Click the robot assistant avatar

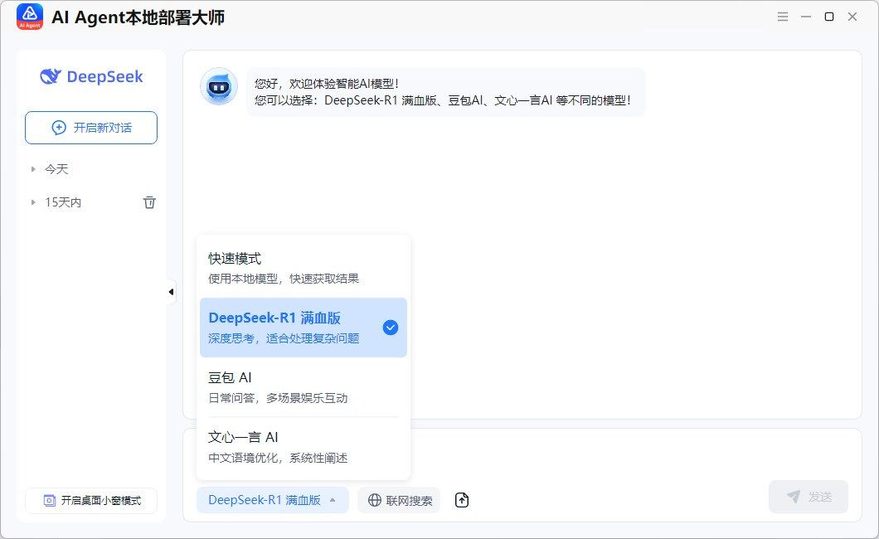tap(219, 87)
